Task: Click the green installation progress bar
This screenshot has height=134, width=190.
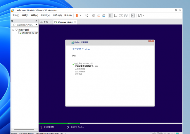Action: point(59,123)
